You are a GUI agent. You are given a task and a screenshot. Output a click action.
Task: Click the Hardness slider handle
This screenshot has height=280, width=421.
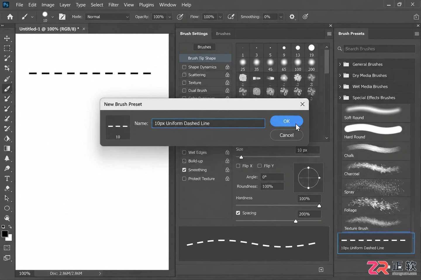[319, 206]
